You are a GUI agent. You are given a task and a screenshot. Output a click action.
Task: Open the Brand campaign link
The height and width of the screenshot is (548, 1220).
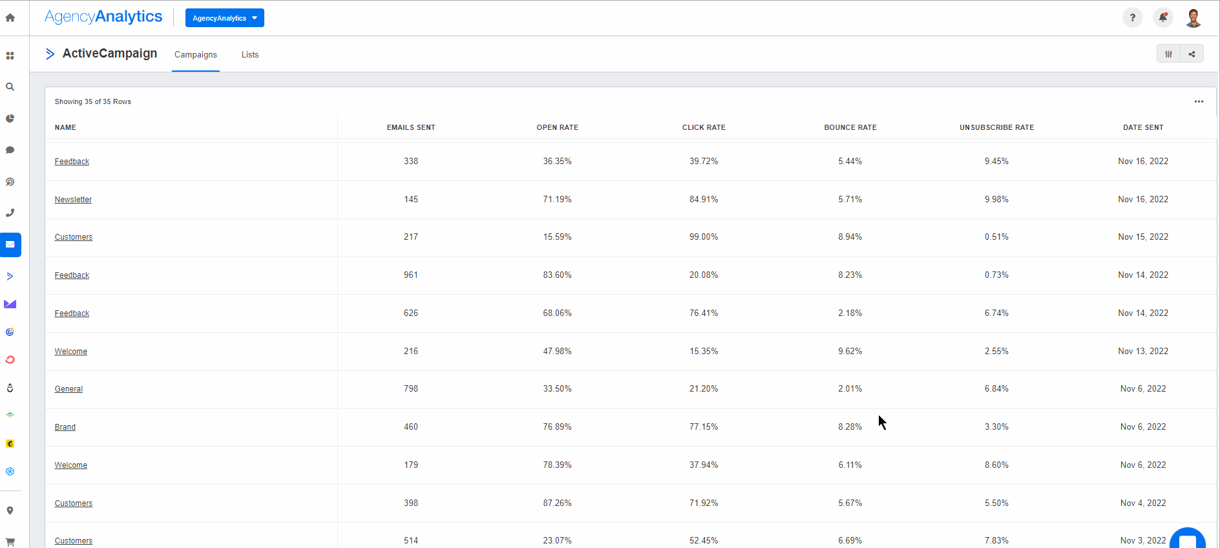pyautogui.click(x=65, y=427)
